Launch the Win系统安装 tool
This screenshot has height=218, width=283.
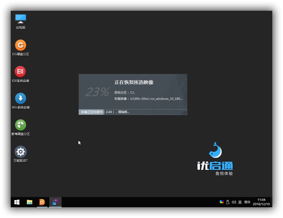[20, 101]
